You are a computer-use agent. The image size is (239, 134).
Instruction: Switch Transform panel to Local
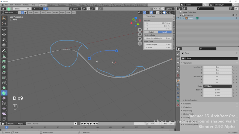point(165,32)
